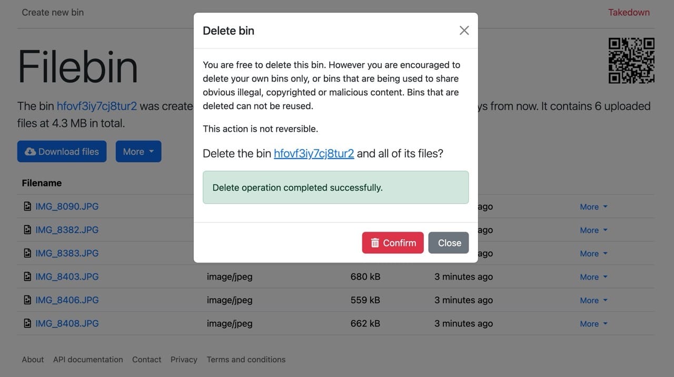Open the Privacy footer link
Viewport: 674px width, 377px height.
pyautogui.click(x=184, y=360)
